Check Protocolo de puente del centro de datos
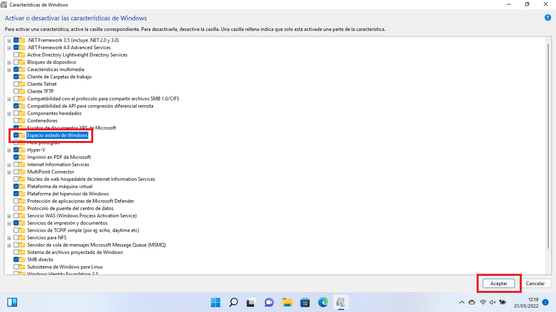 pyautogui.click(x=16, y=208)
